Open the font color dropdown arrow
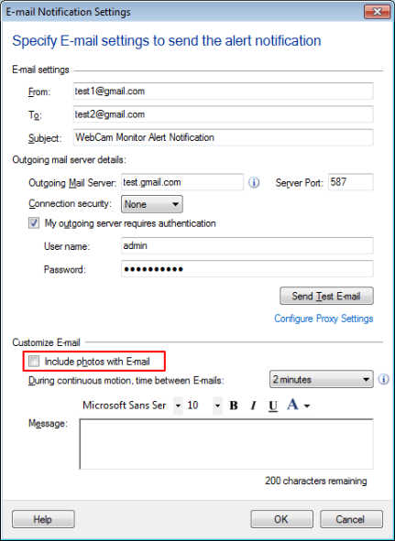The height and width of the screenshot is (541, 395). (306, 406)
